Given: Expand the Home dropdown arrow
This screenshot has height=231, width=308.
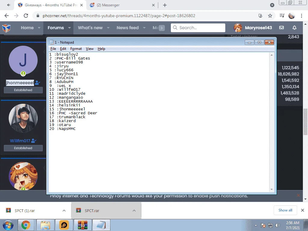Looking at the screenshot, I should pyautogui.click(x=39, y=28).
